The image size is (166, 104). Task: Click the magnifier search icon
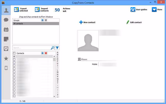(53, 48)
